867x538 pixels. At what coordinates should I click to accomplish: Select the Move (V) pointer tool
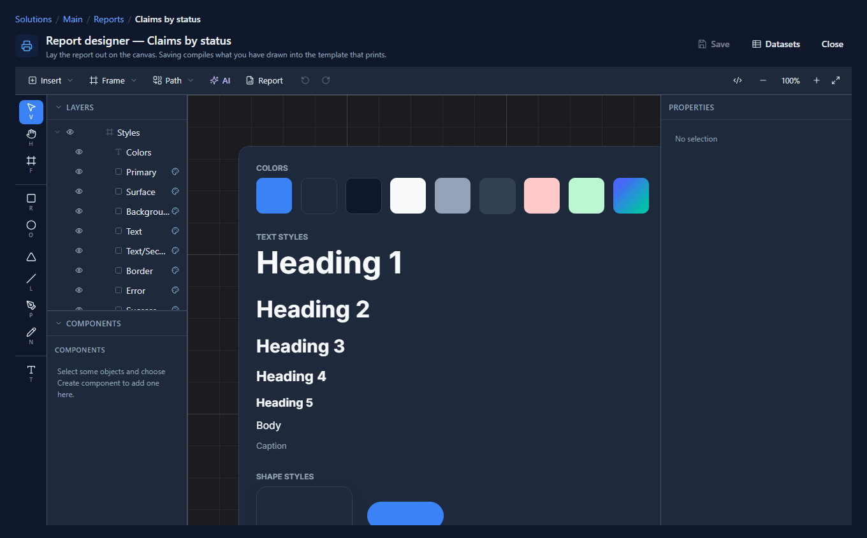point(31,112)
